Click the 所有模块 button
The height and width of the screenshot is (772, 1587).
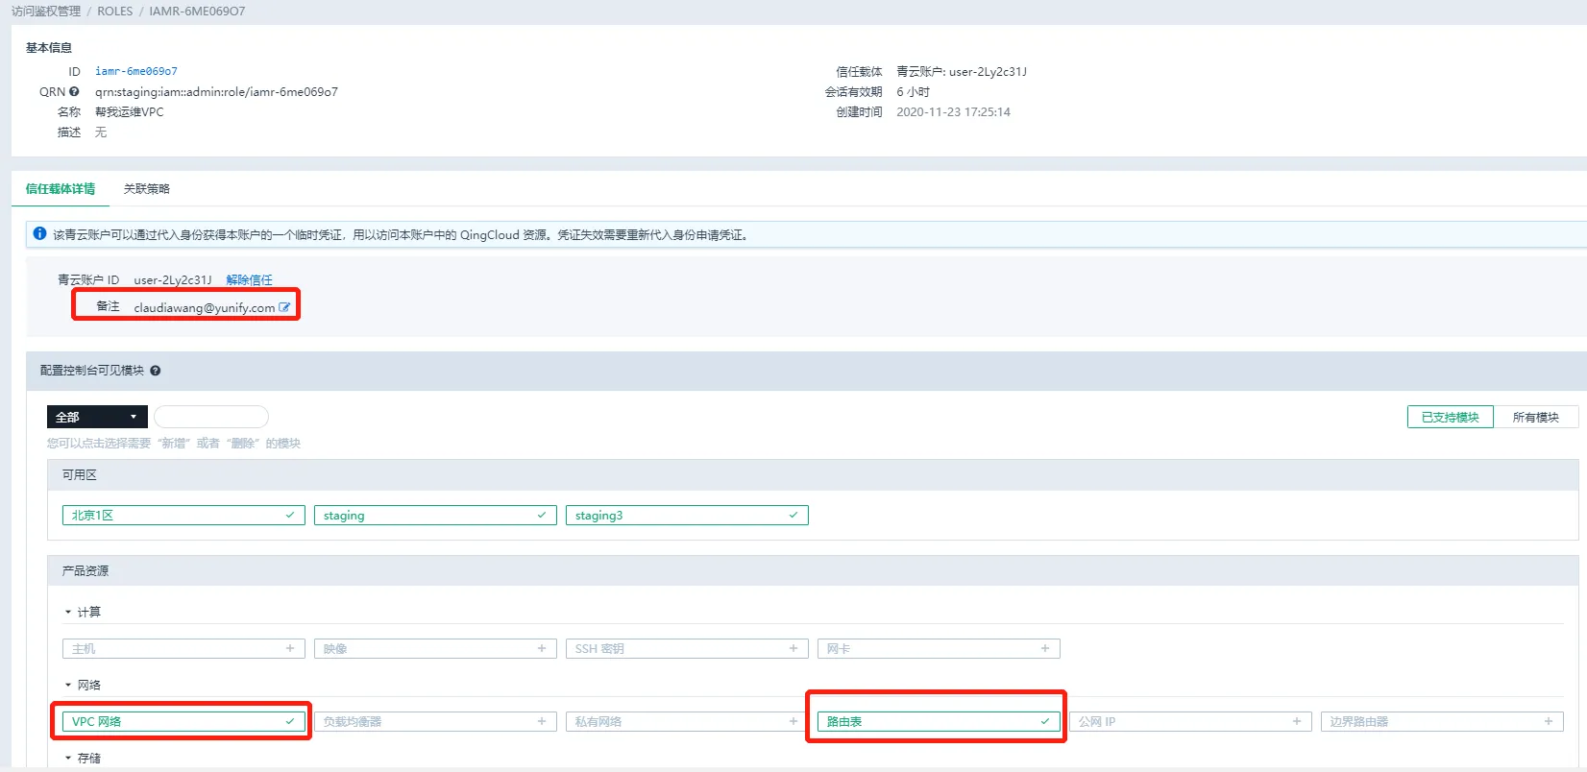pyautogui.click(x=1535, y=417)
